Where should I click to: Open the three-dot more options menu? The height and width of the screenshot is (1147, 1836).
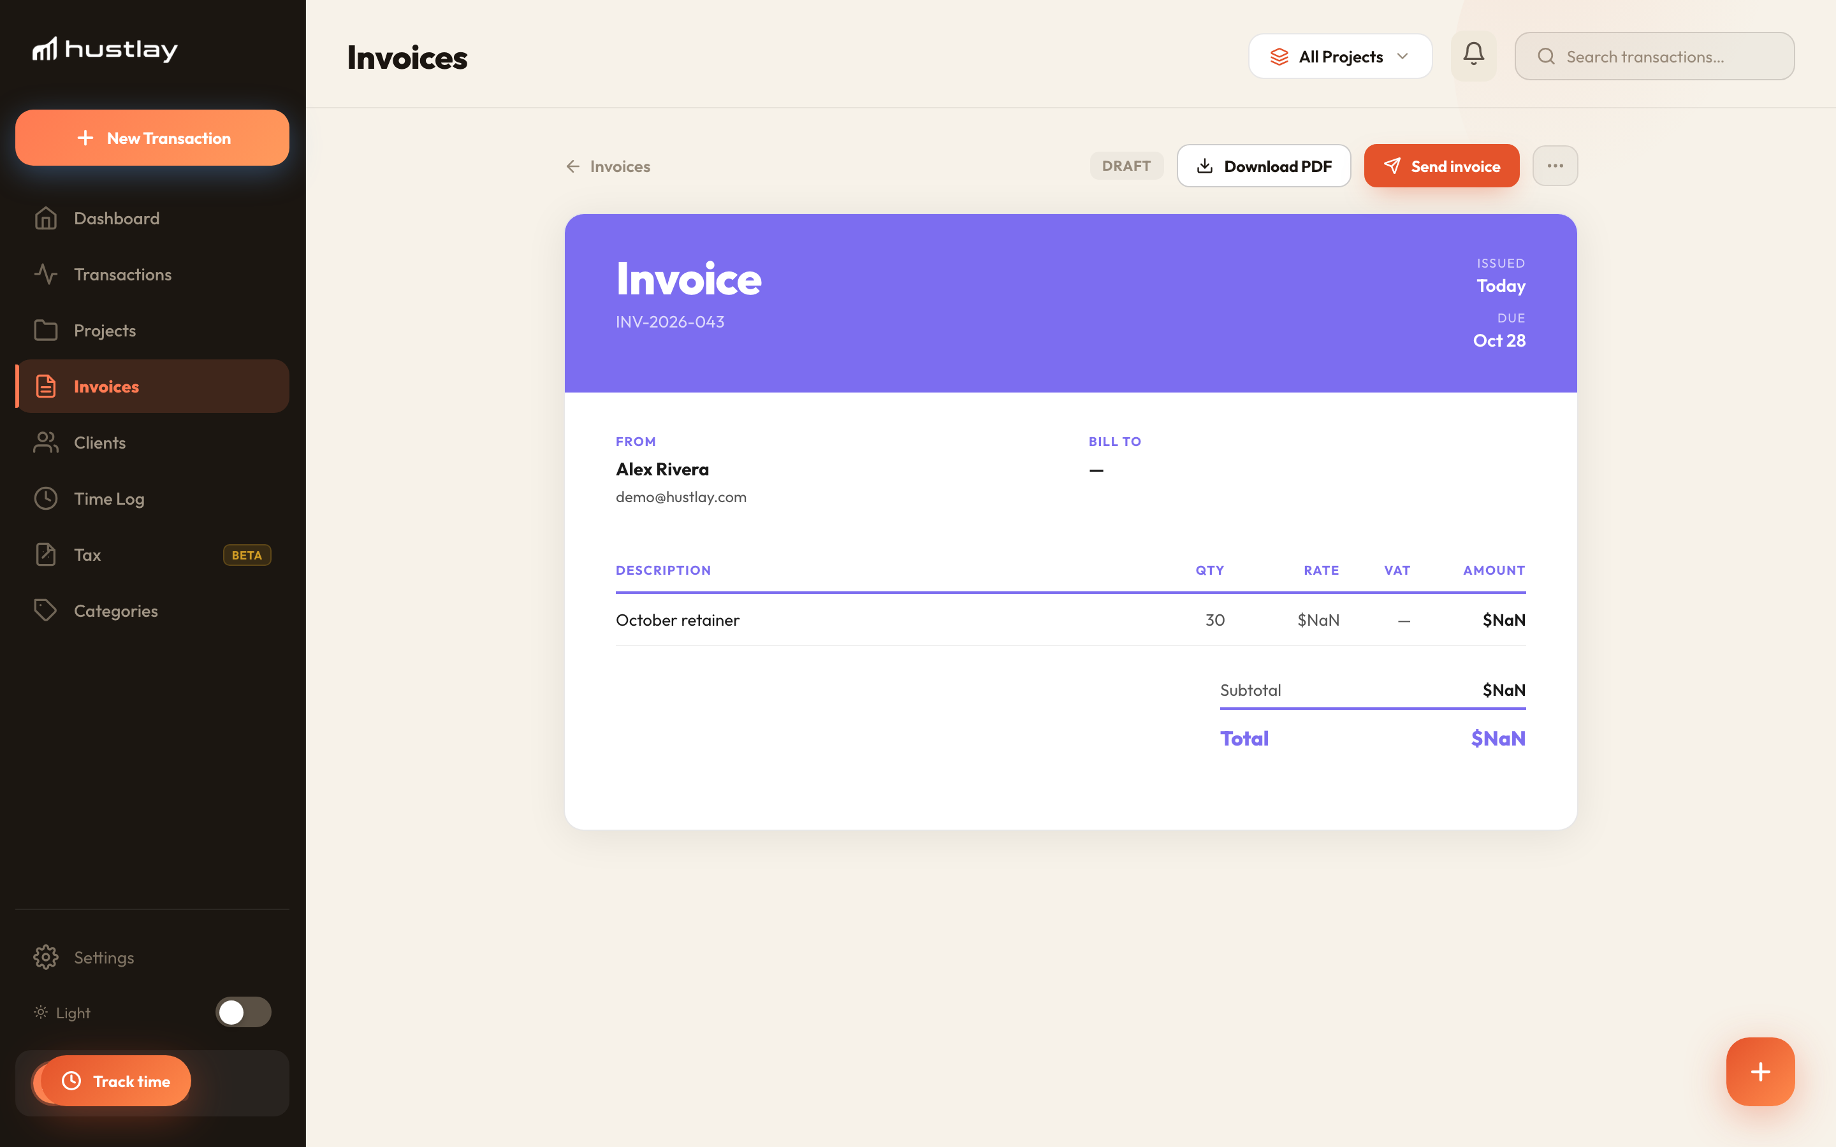1555,166
